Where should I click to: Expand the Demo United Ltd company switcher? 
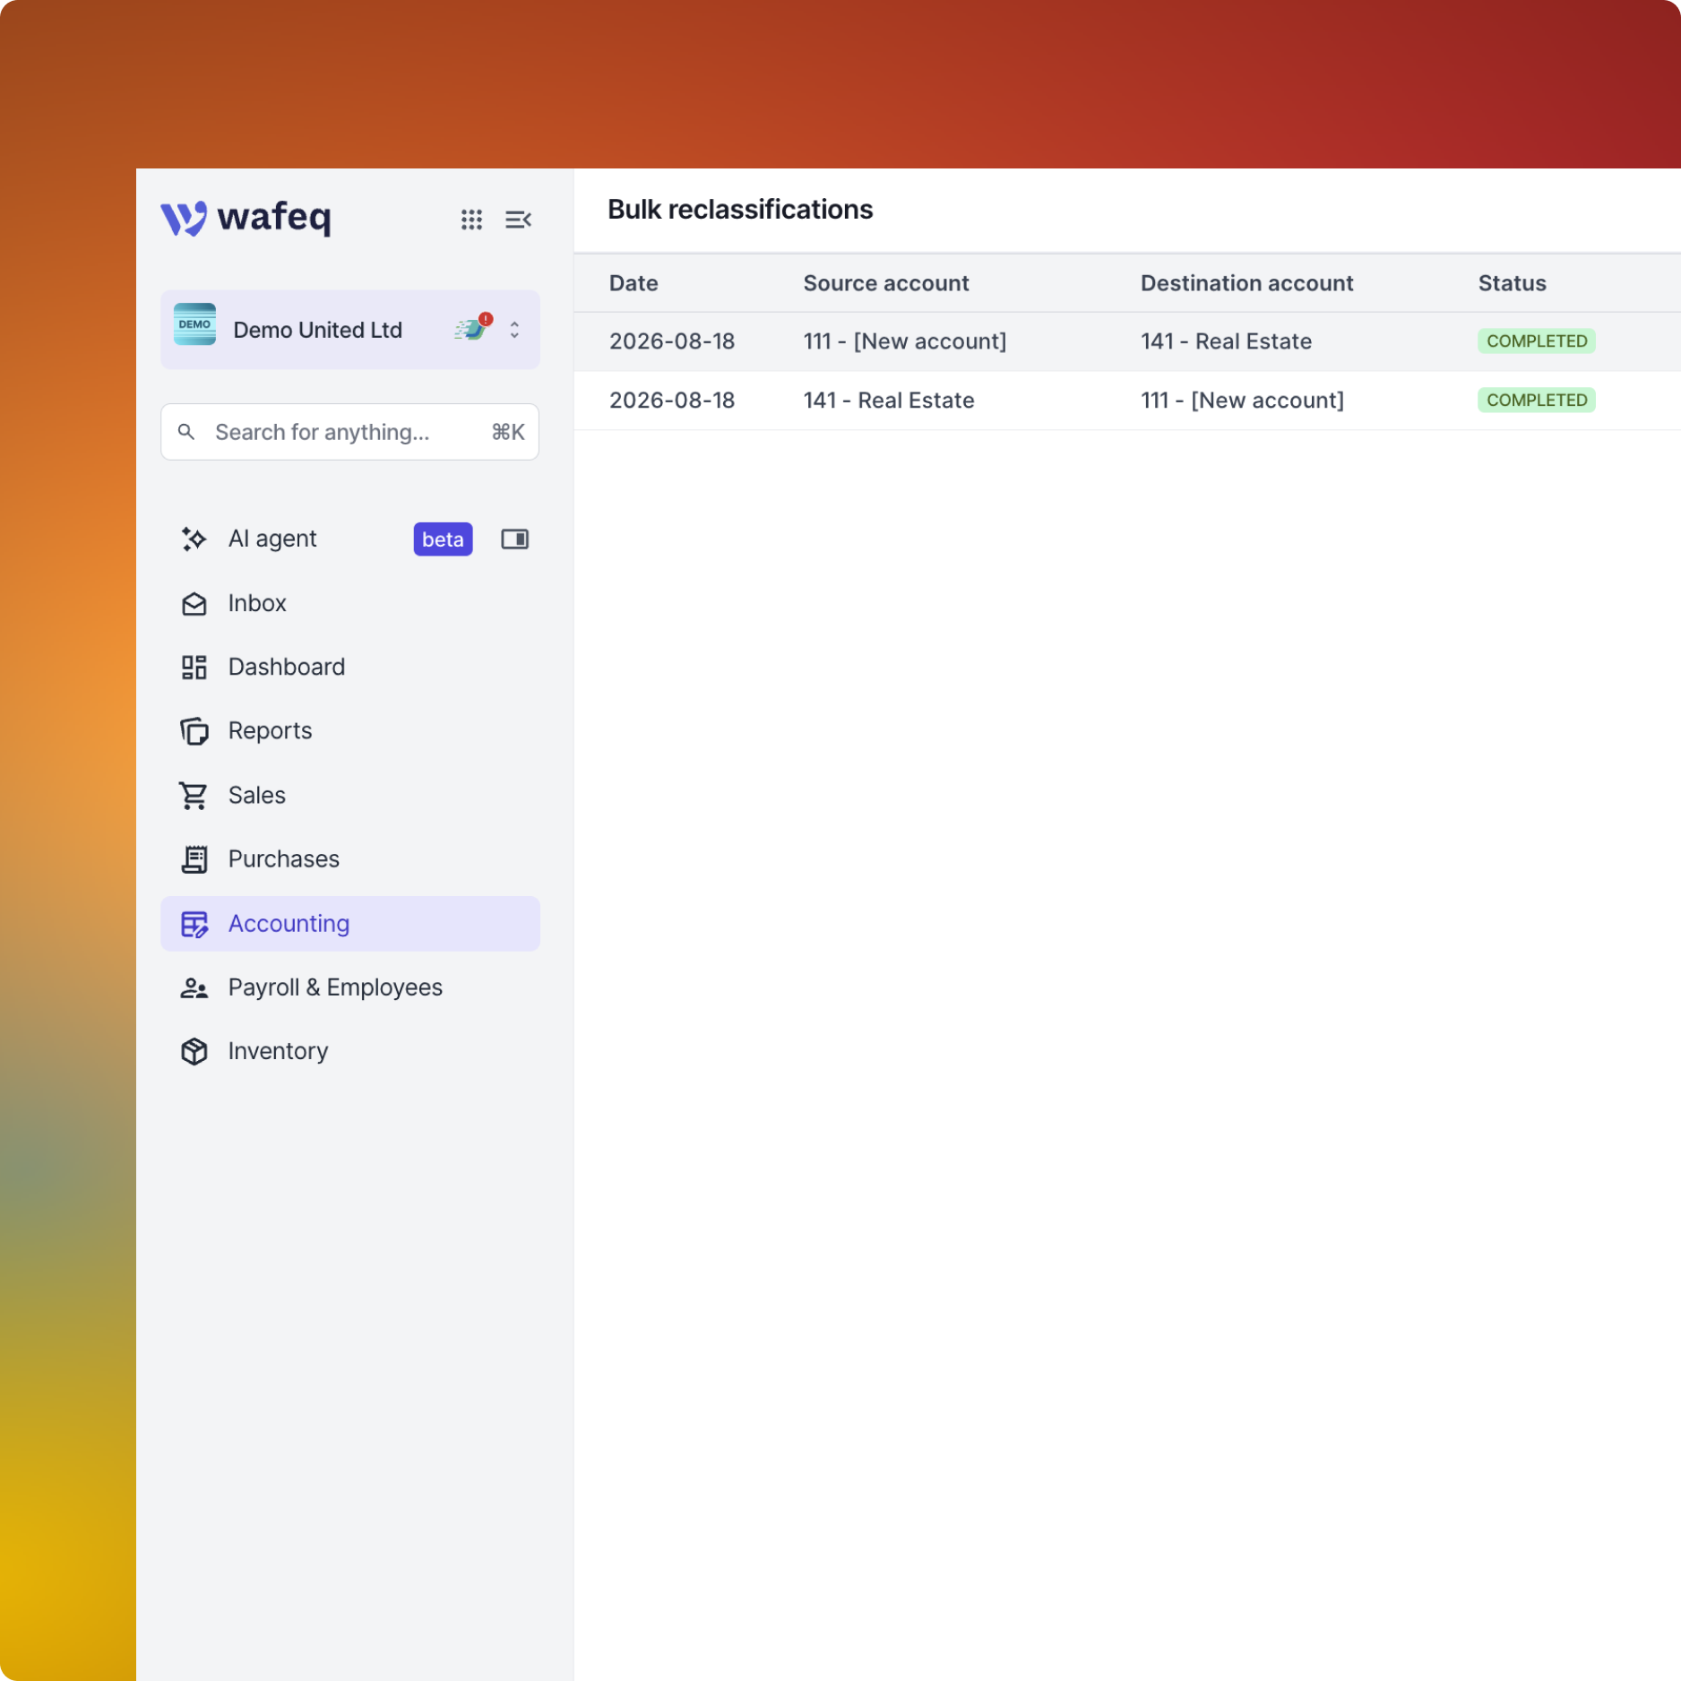pos(514,330)
